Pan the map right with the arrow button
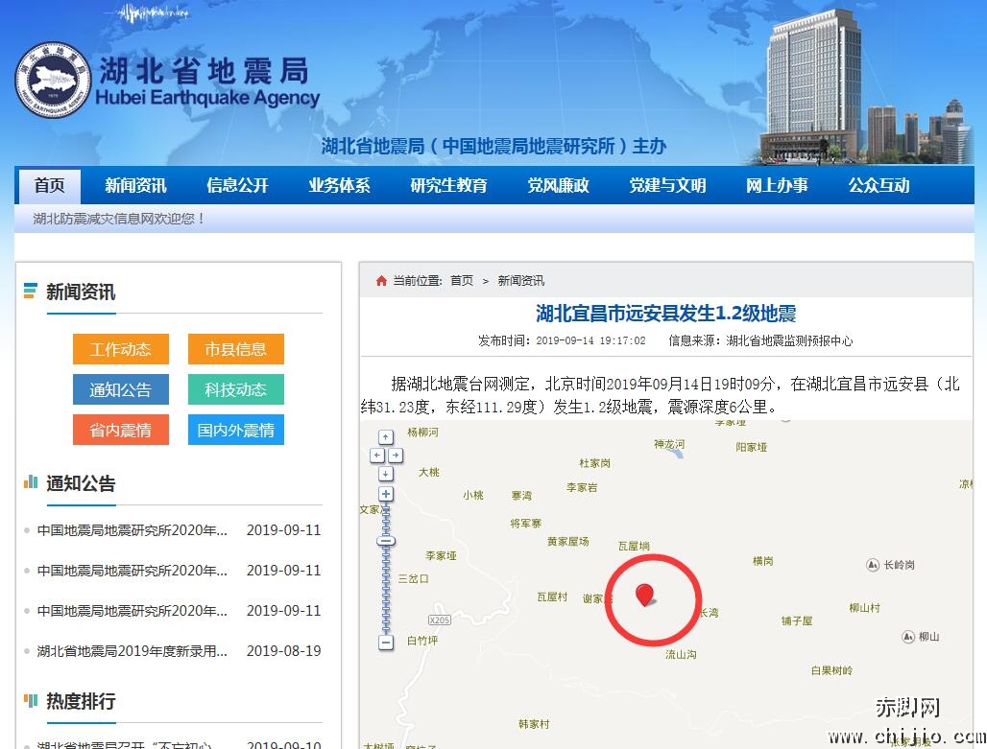The width and height of the screenshot is (987, 749). click(x=395, y=456)
